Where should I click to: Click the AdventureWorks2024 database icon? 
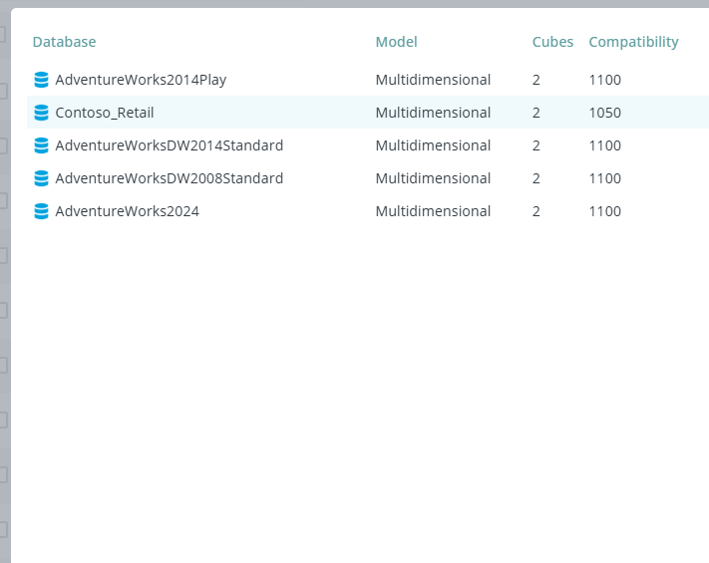click(41, 211)
